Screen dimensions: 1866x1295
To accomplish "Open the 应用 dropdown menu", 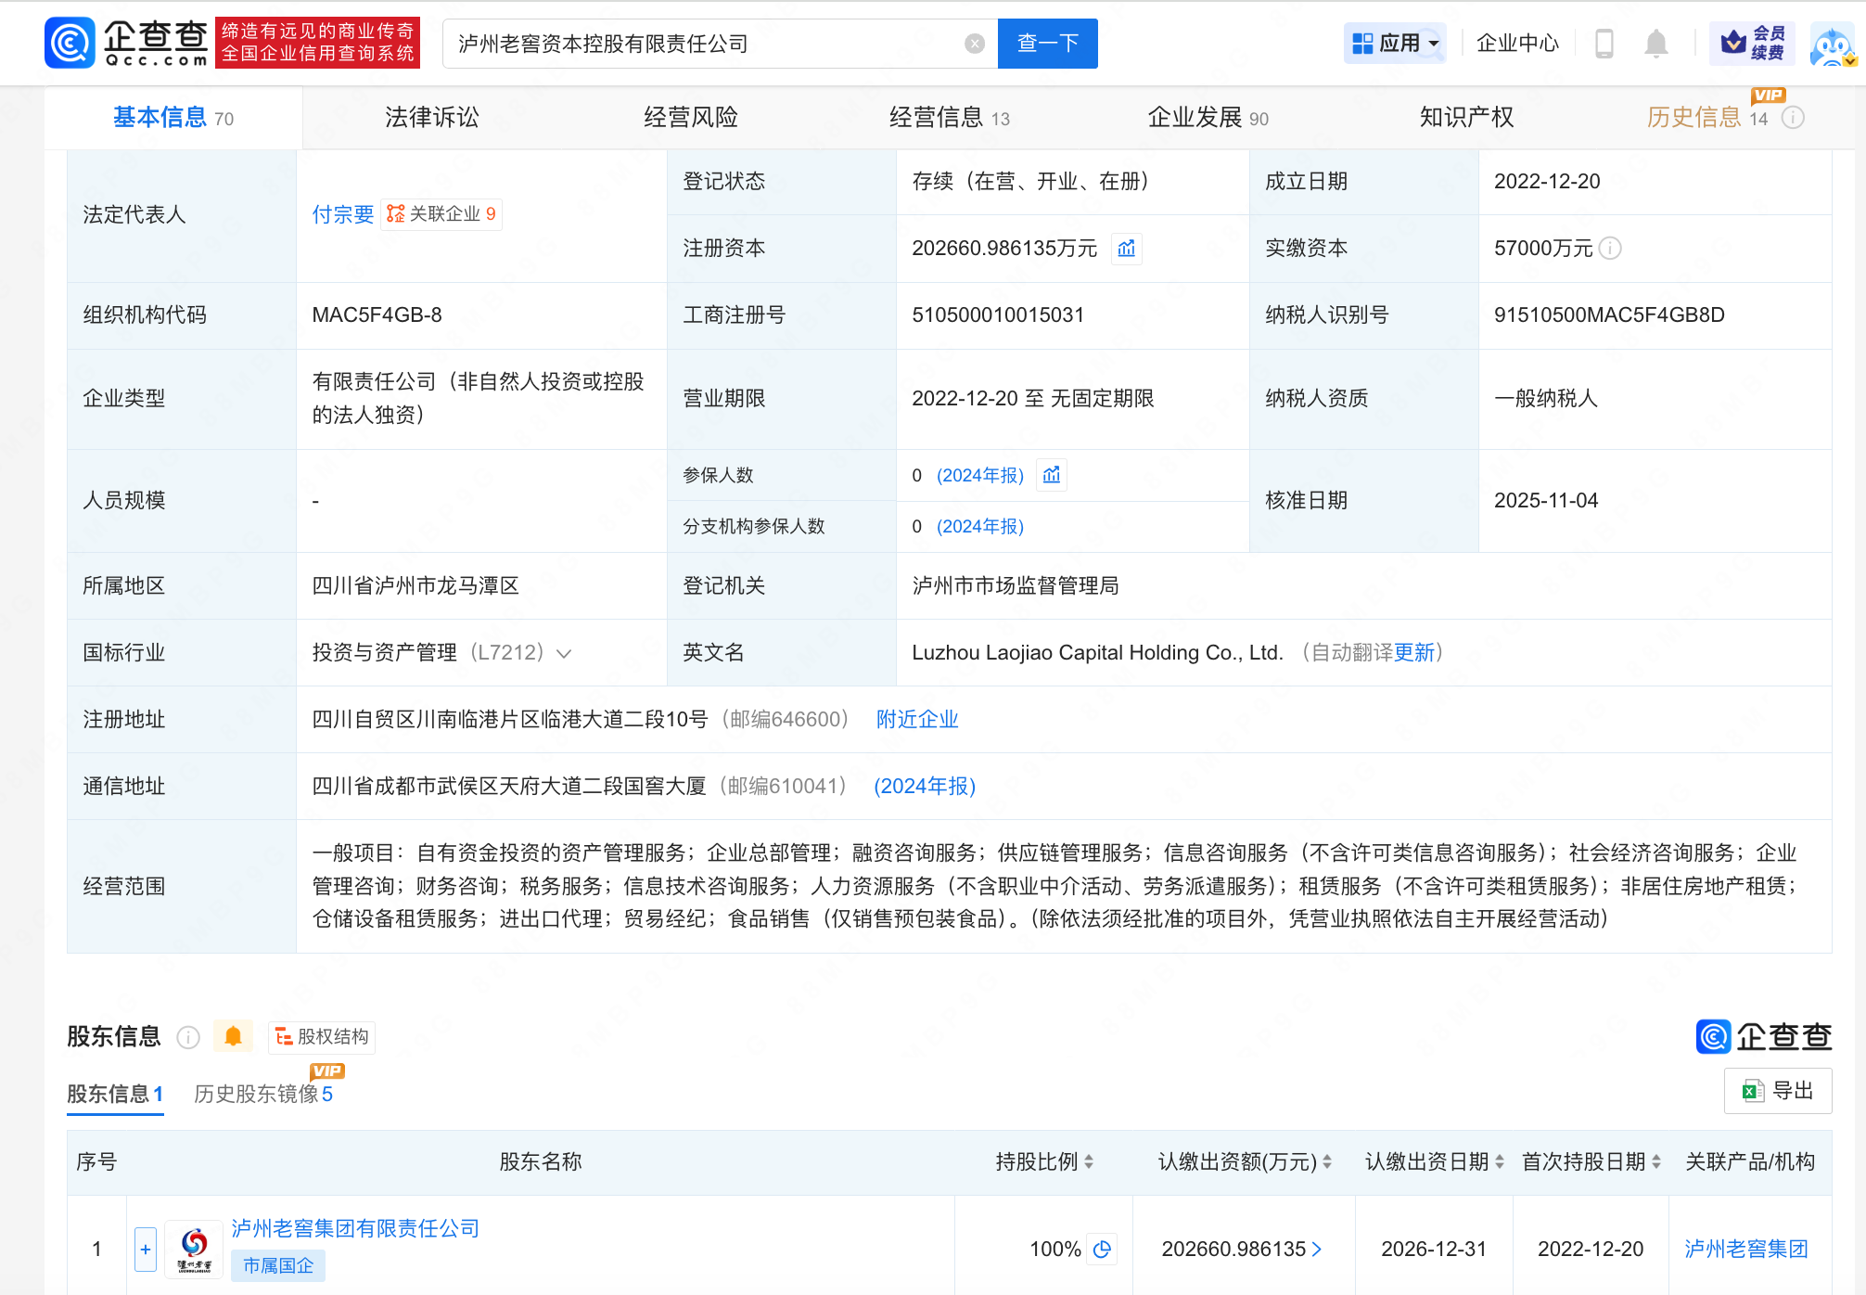I will point(1395,44).
